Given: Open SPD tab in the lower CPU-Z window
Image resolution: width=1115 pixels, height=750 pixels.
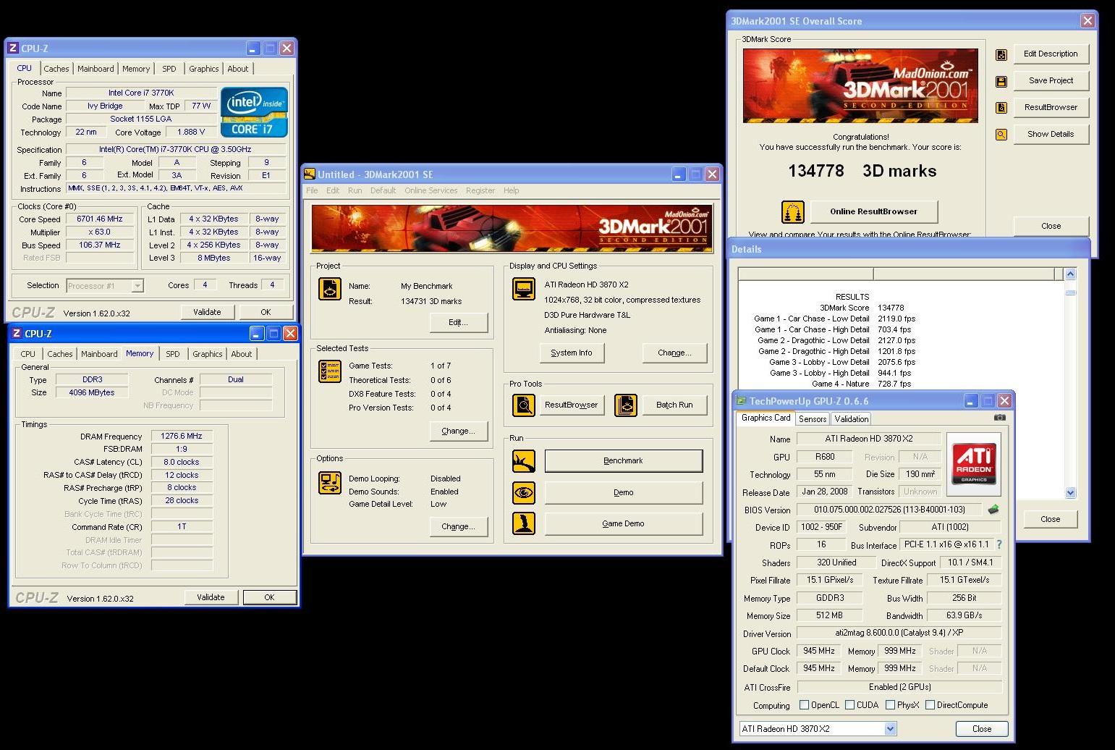Looking at the screenshot, I should pyautogui.click(x=172, y=354).
